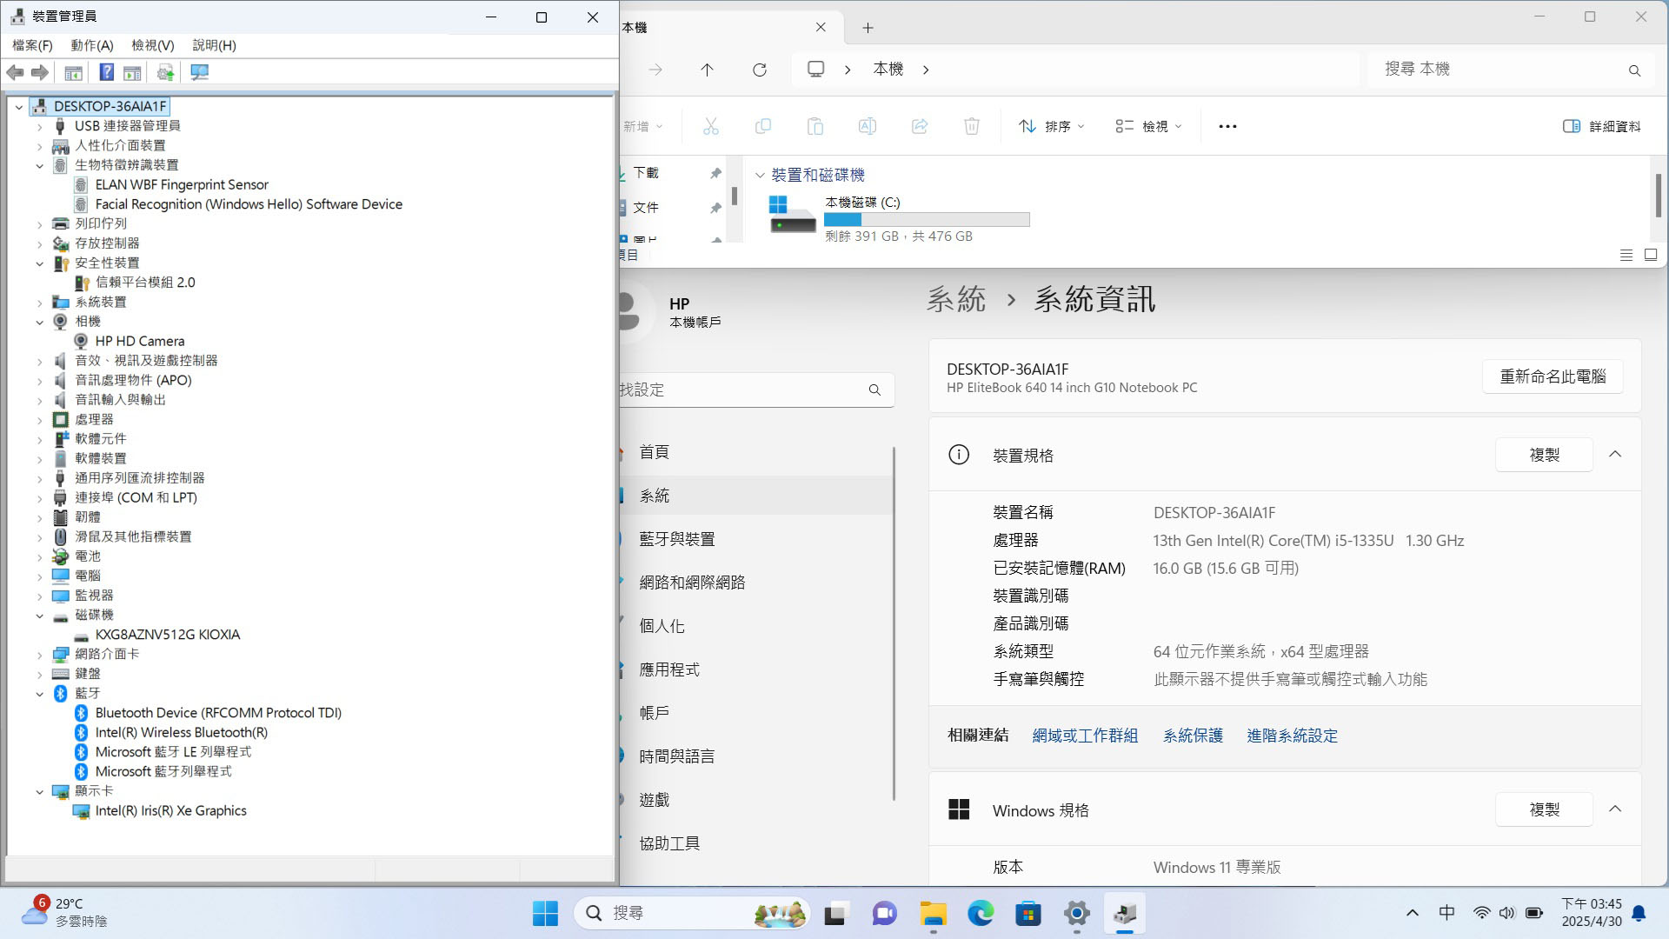The height and width of the screenshot is (939, 1669).
Task: Switch to details list view icon in File Explorer
Action: point(1626,255)
